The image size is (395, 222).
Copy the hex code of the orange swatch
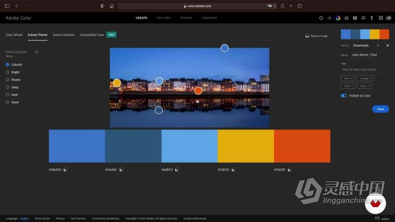(289, 170)
